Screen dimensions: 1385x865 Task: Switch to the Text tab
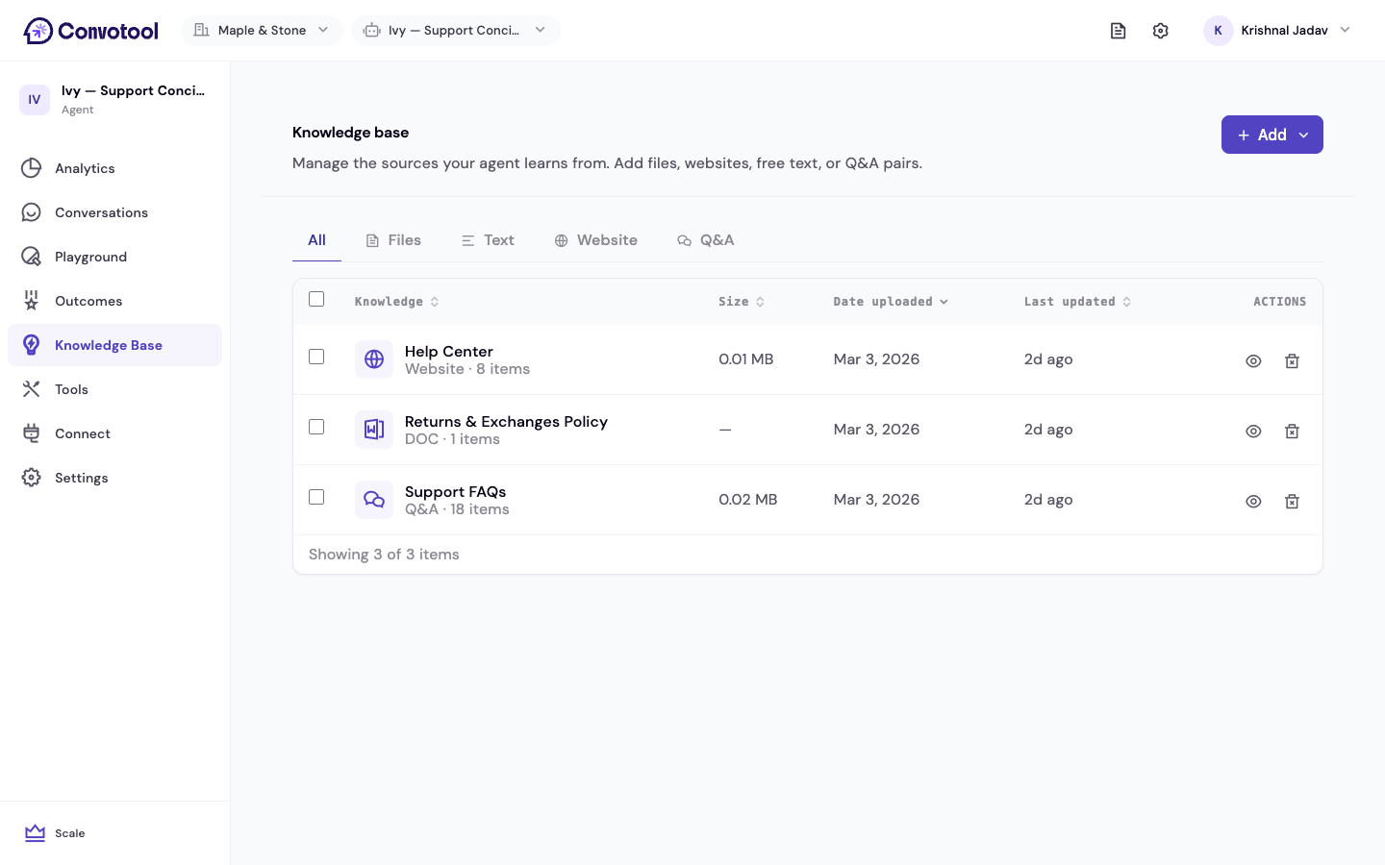tap(488, 240)
